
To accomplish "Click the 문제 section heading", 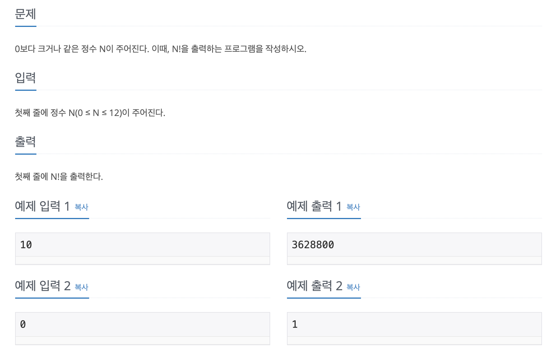I will click(x=26, y=14).
